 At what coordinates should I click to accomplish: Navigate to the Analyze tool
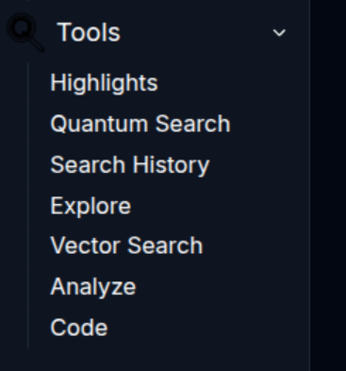coord(93,287)
